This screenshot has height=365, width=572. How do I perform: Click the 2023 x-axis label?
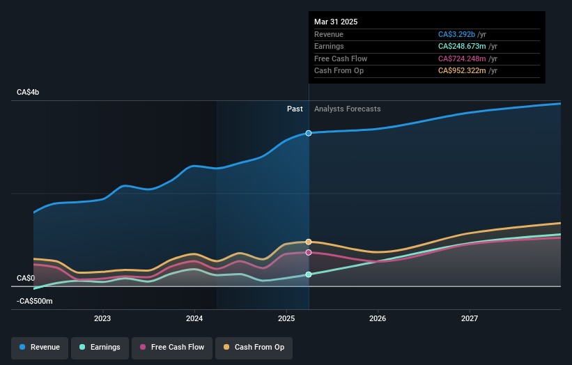pos(102,318)
